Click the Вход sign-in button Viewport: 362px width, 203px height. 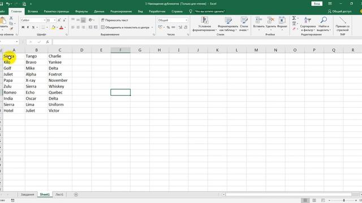[317, 4]
